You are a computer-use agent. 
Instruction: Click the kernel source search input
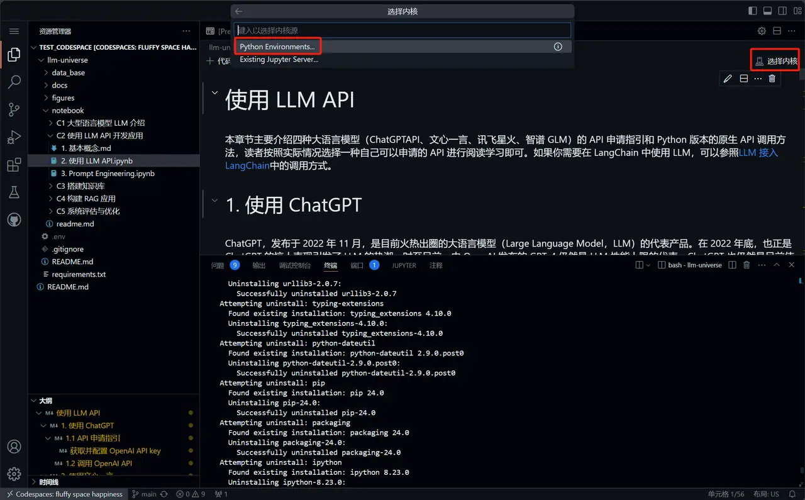[x=402, y=30]
